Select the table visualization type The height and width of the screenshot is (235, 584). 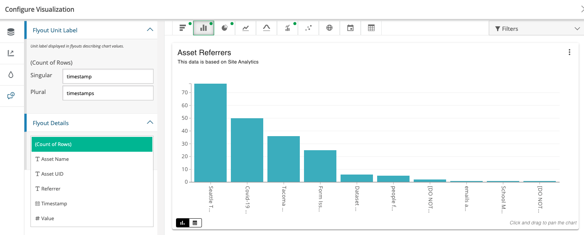(x=371, y=28)
